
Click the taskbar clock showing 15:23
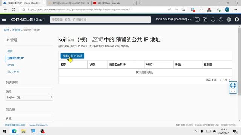(224, 131)
